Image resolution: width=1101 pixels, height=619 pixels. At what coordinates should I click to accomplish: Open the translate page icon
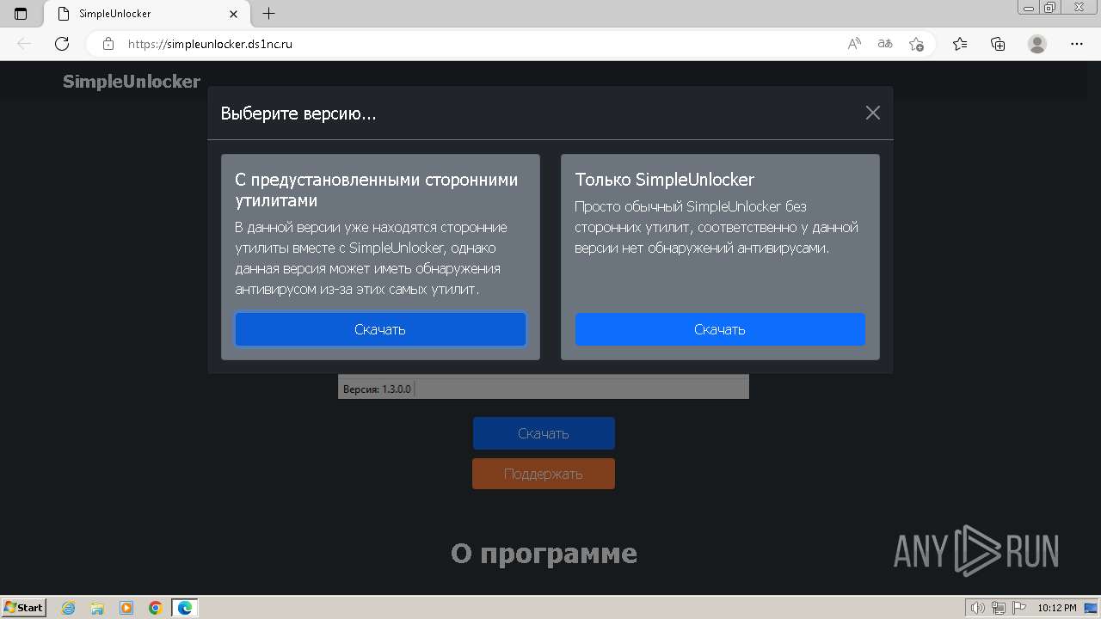click(x=885, y=44)
